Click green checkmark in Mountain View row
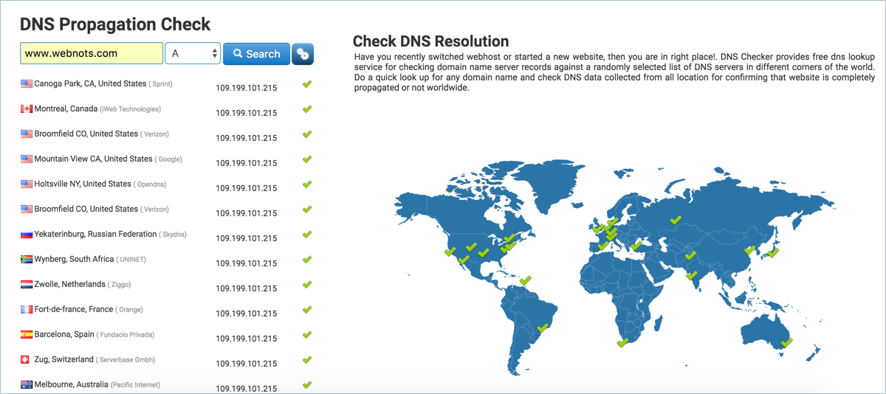The width and height of the screenshot is (886, 394). click(307, 159)
